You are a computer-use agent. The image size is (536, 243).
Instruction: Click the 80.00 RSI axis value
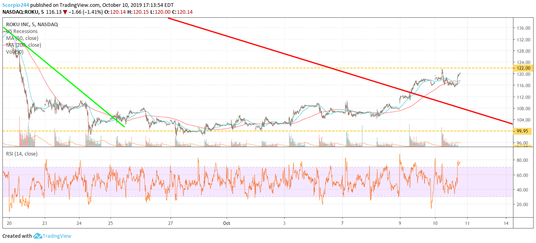click(523, 160)
